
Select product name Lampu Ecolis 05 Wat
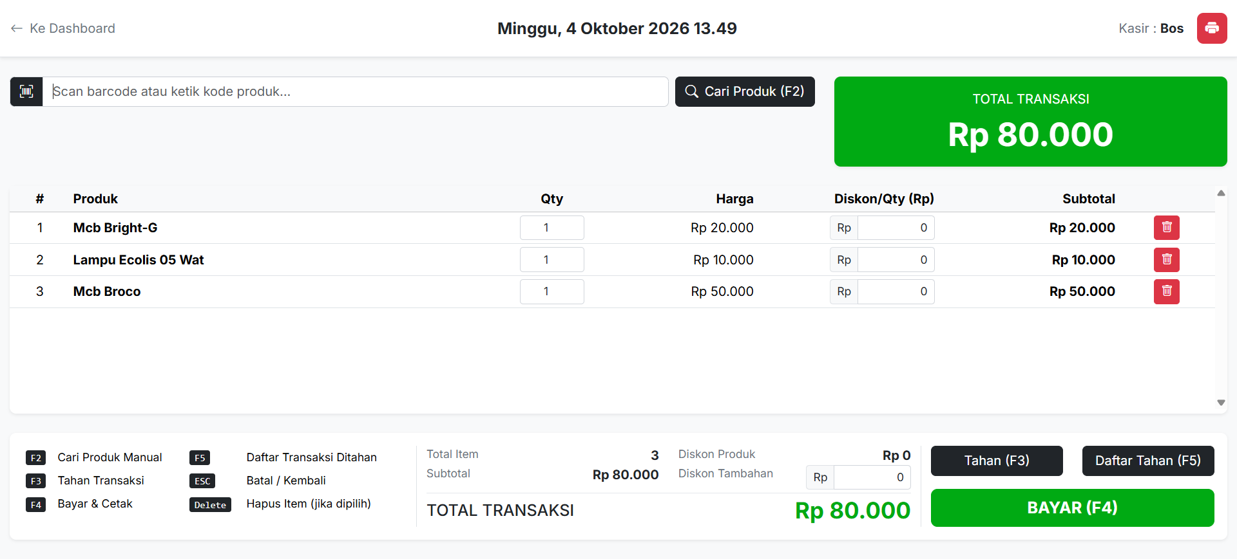139,260
